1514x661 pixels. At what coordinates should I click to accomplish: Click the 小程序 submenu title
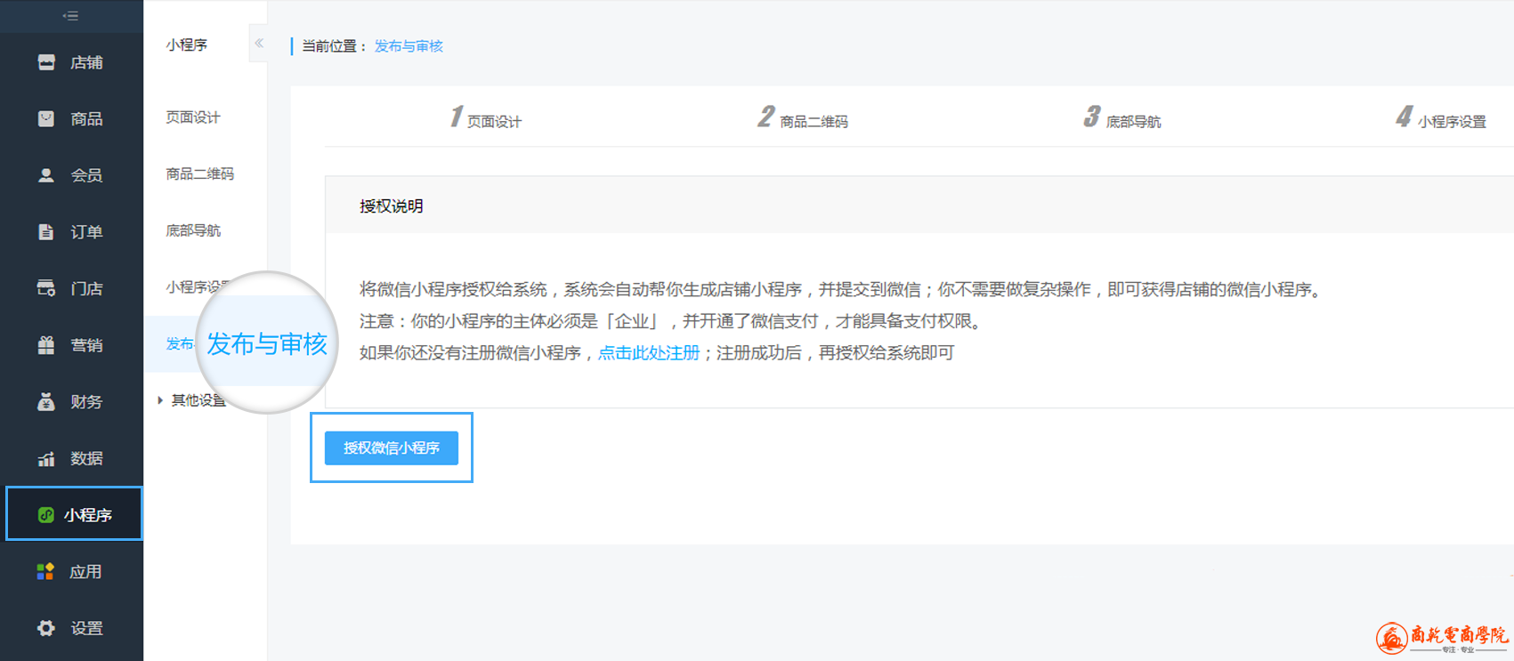coord(187,44)
